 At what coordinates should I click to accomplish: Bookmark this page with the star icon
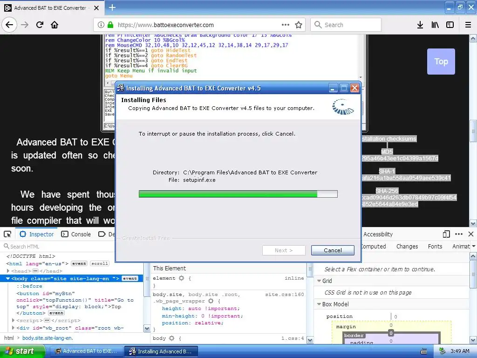click(299, 25)
